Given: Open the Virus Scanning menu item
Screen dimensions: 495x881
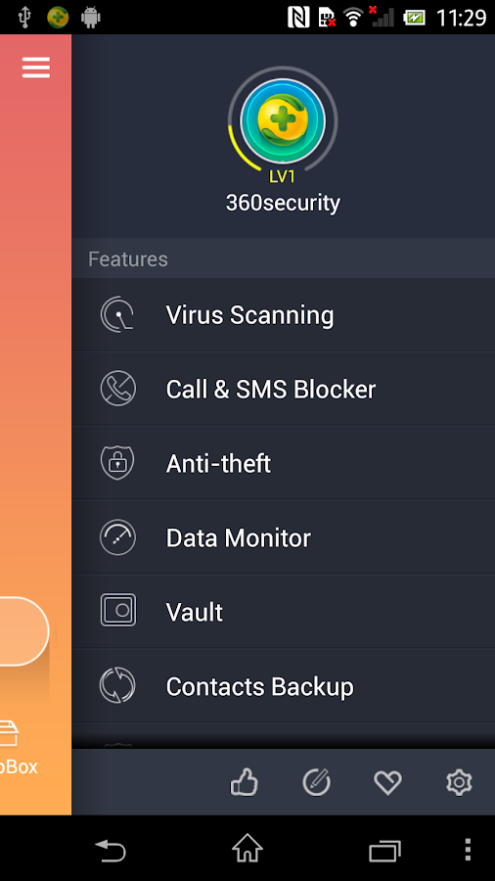Looking at the screenshot, I should [x=284, y=314].
